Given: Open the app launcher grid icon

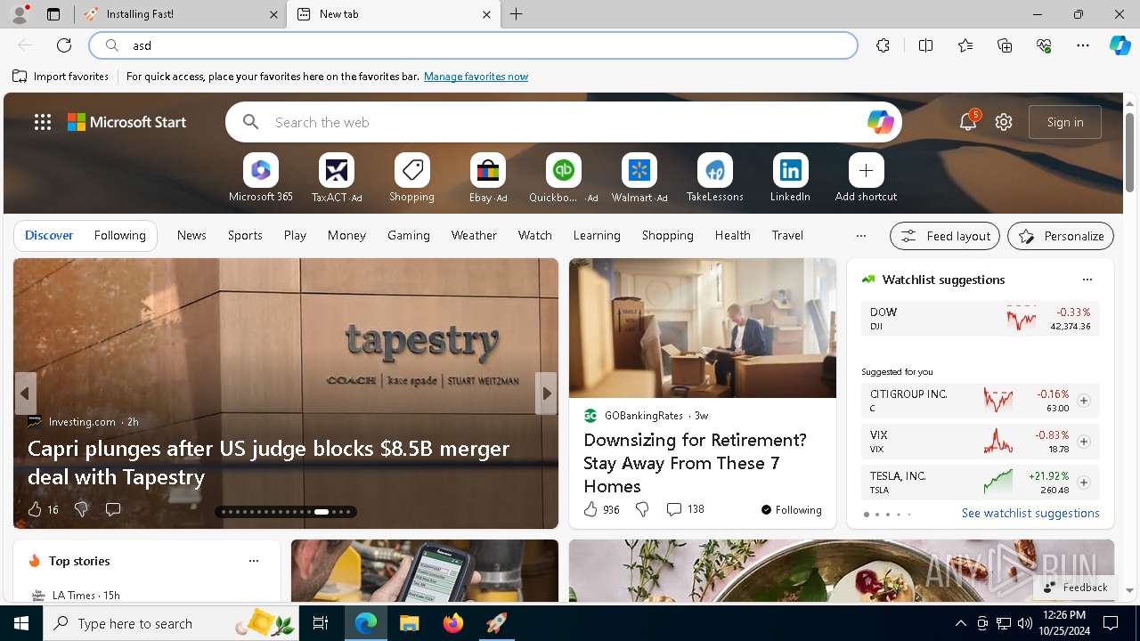Looking at the screenshot, I should [43, 122].
